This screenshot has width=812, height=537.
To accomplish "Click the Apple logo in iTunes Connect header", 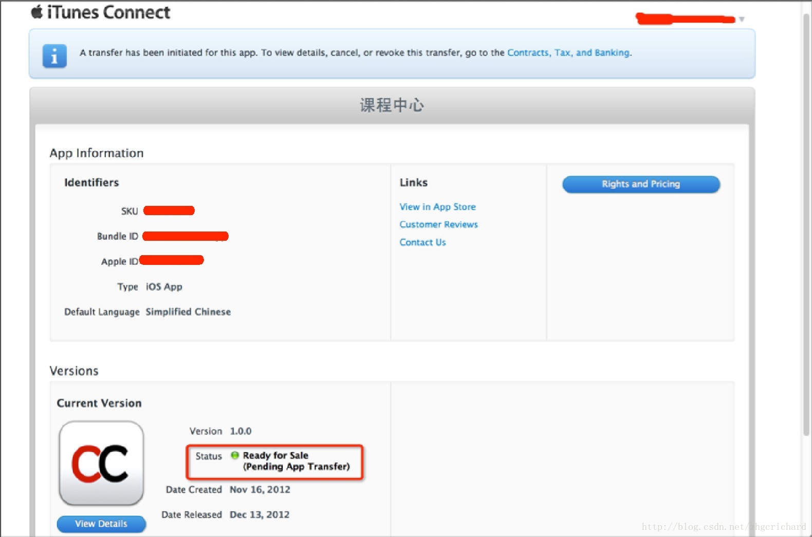I will tap(36, 12).
